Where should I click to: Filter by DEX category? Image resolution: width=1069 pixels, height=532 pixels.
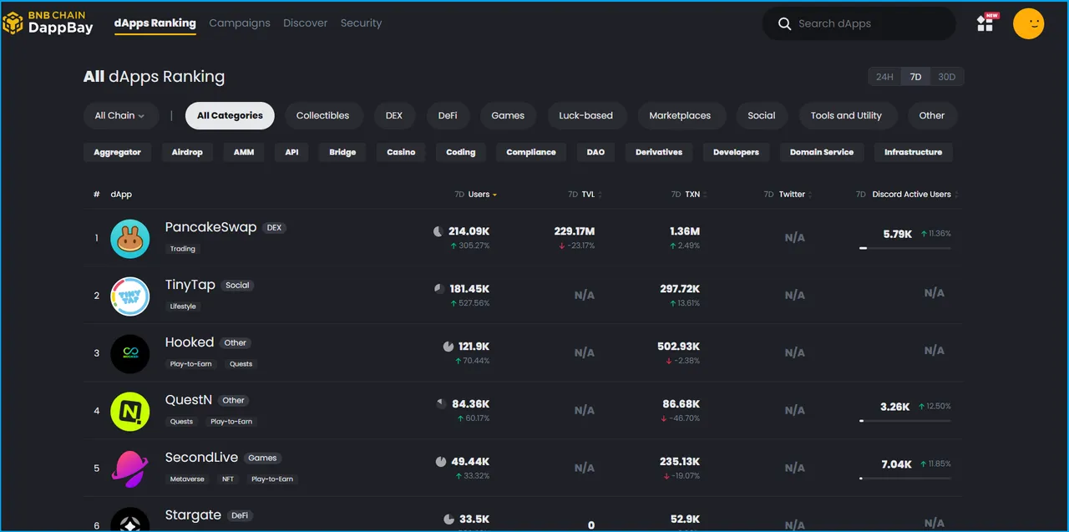(x=394, y=116)
